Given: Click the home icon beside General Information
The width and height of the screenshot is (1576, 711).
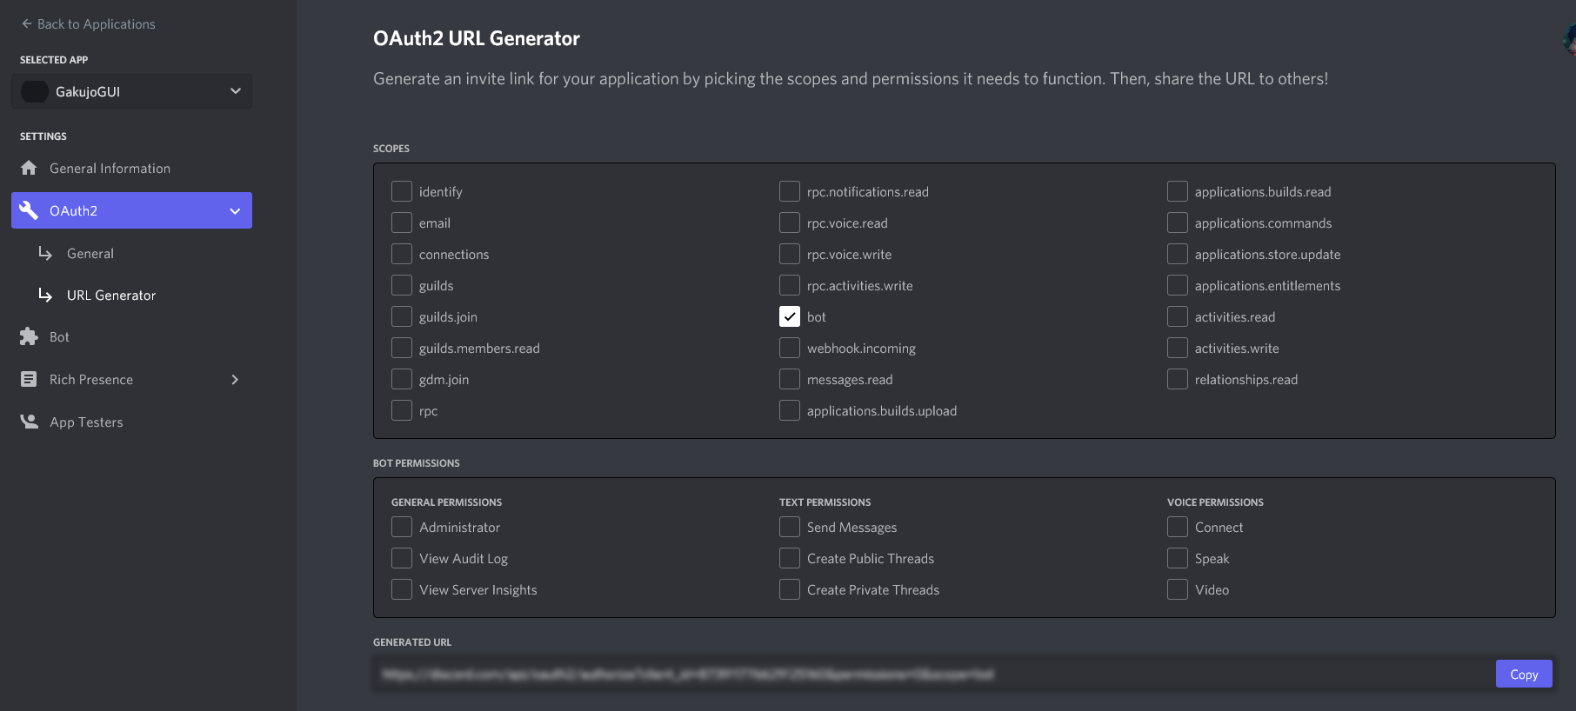Looking at the screenshot, I should pyautogui.click(x=29, y=168).
